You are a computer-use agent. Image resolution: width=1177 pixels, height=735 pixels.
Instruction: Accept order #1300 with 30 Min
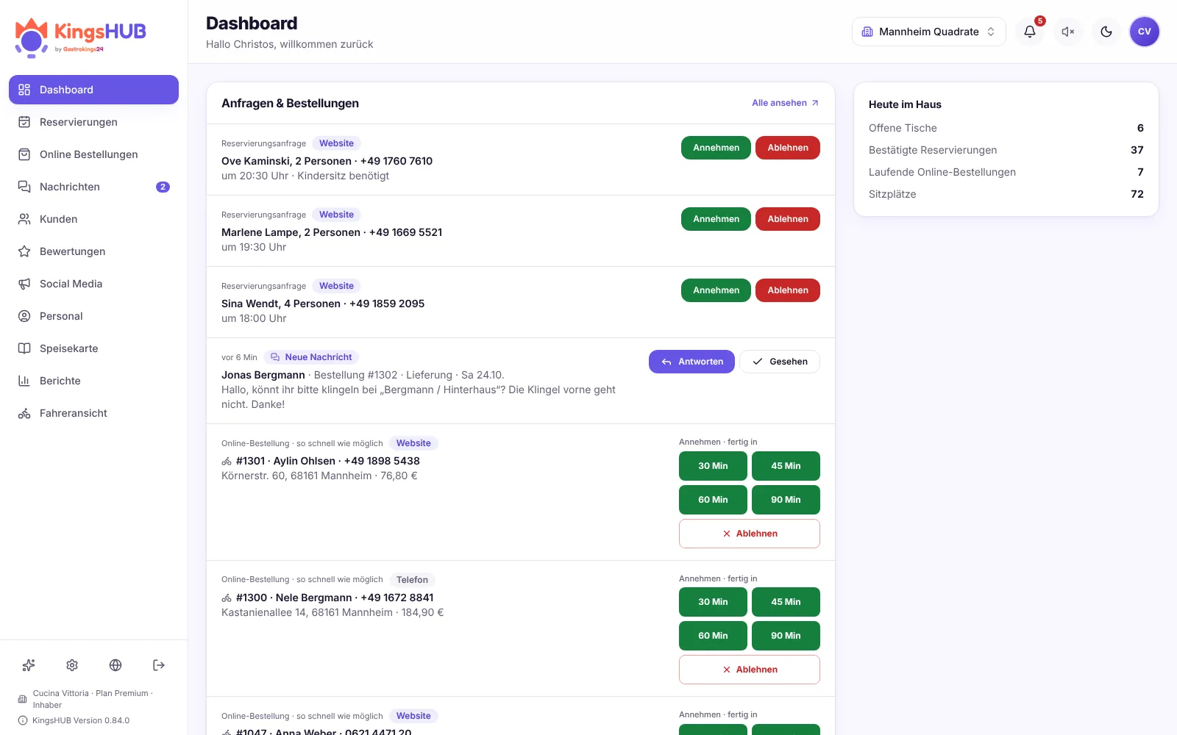713,602
